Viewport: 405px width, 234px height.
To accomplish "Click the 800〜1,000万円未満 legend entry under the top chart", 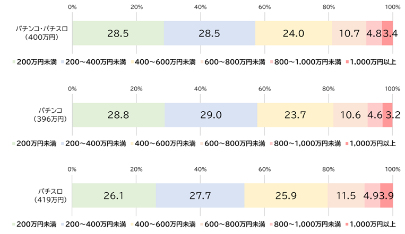I will (x=308, y=62).
